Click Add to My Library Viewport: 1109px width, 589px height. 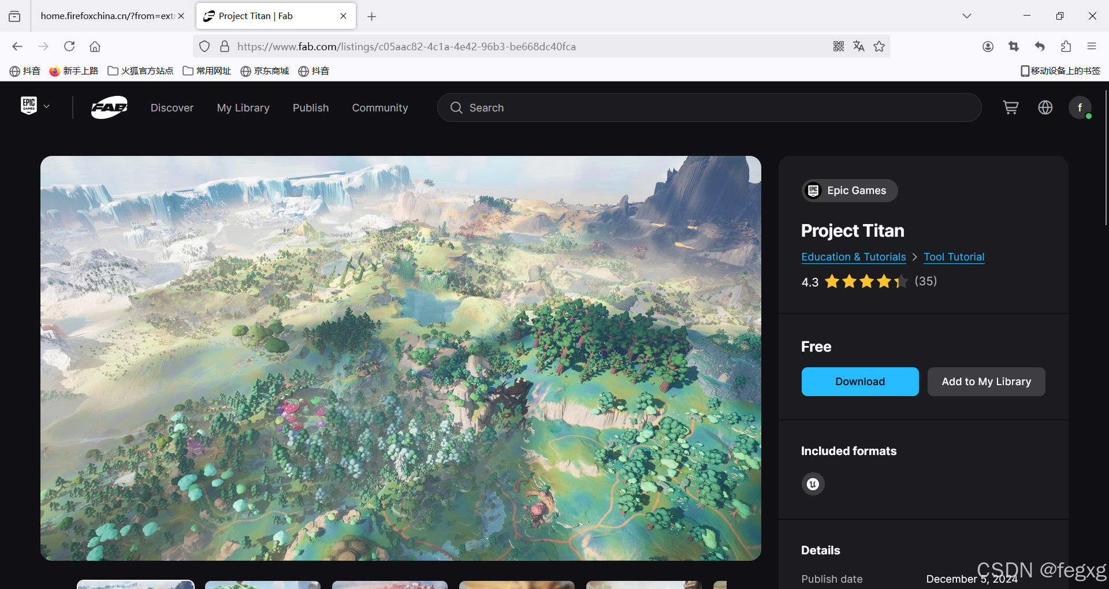(987, 382)
